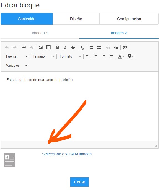The image size is (160, 190).
Task: Justify the text alignment
Action: pyautogui.click(x=111, y=56)
